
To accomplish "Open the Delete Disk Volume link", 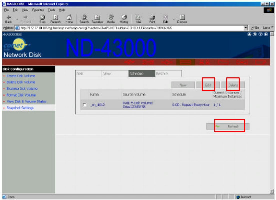I will (21, 82).
